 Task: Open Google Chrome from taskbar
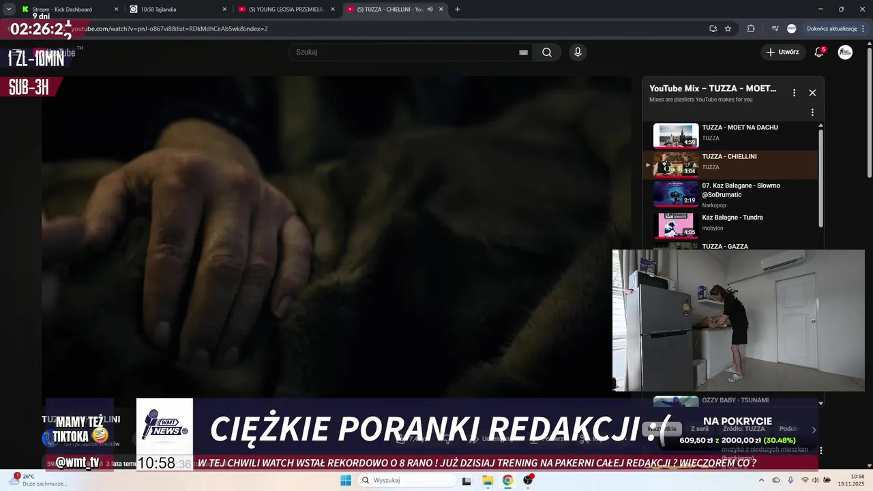(x=507, y=480)
